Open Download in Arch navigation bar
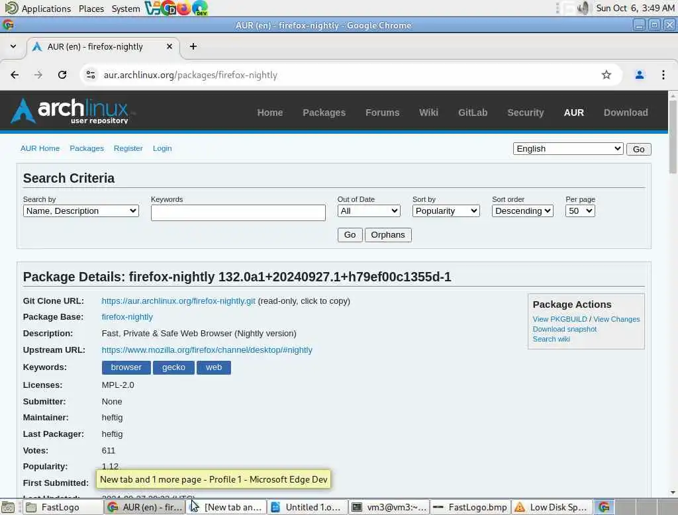Viewport: 678px width, 515px height. [626, 113]
